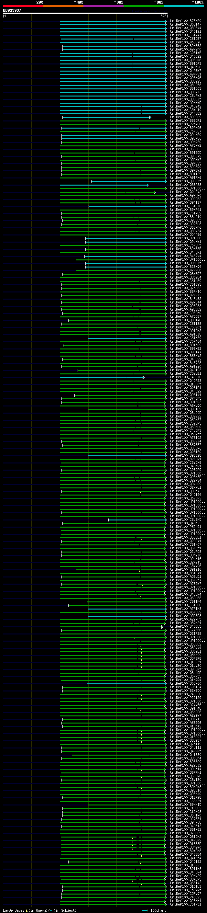207x913 pixels.
Task: Select the UniRef100_B4F7V4 label
Action: (x=186, y=256)
